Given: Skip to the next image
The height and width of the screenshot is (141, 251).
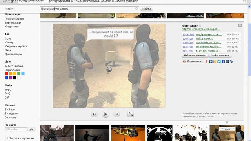Looking at the screenshot, I should (x=117, y=114).
